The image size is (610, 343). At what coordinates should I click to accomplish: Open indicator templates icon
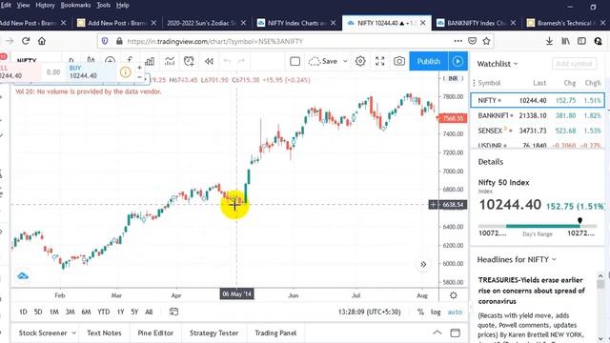click(x=170, y=61)
